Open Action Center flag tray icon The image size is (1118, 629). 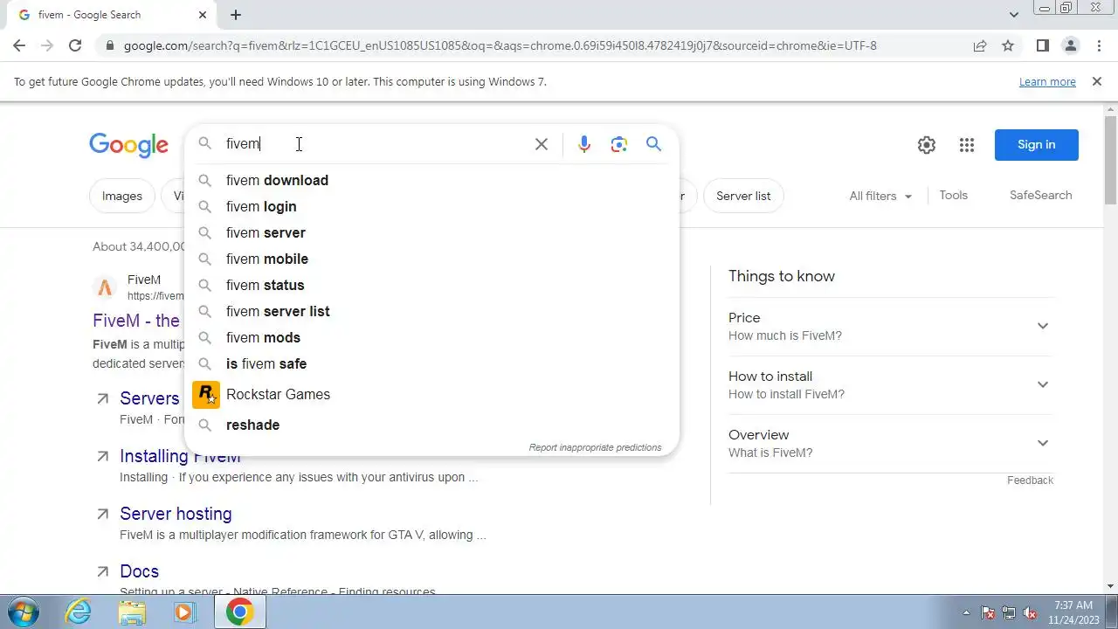(x=988, y=612)
